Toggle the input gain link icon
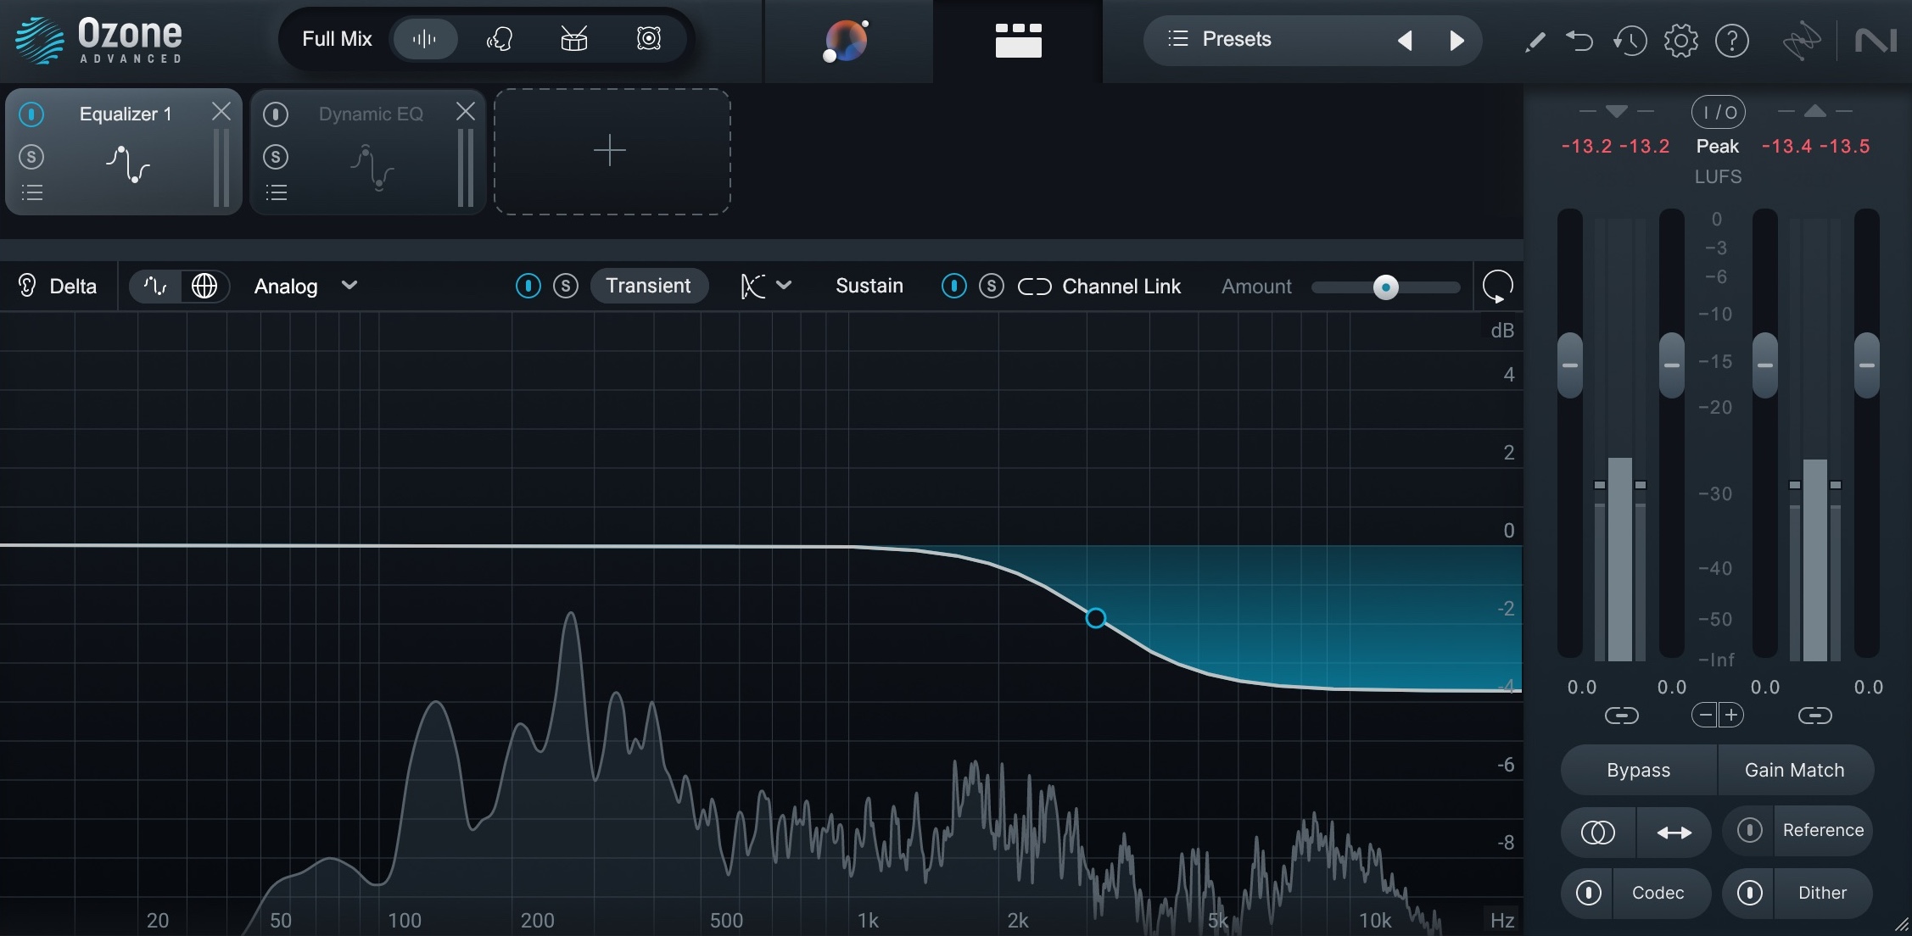Viewport: 1912px width, 936px height. (x=1622, y=716)
